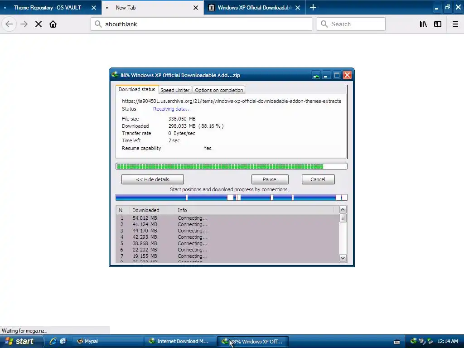Screen dimensions: 464x348
Task: Click the 7 sec time left value
Action: pos(174,140)
